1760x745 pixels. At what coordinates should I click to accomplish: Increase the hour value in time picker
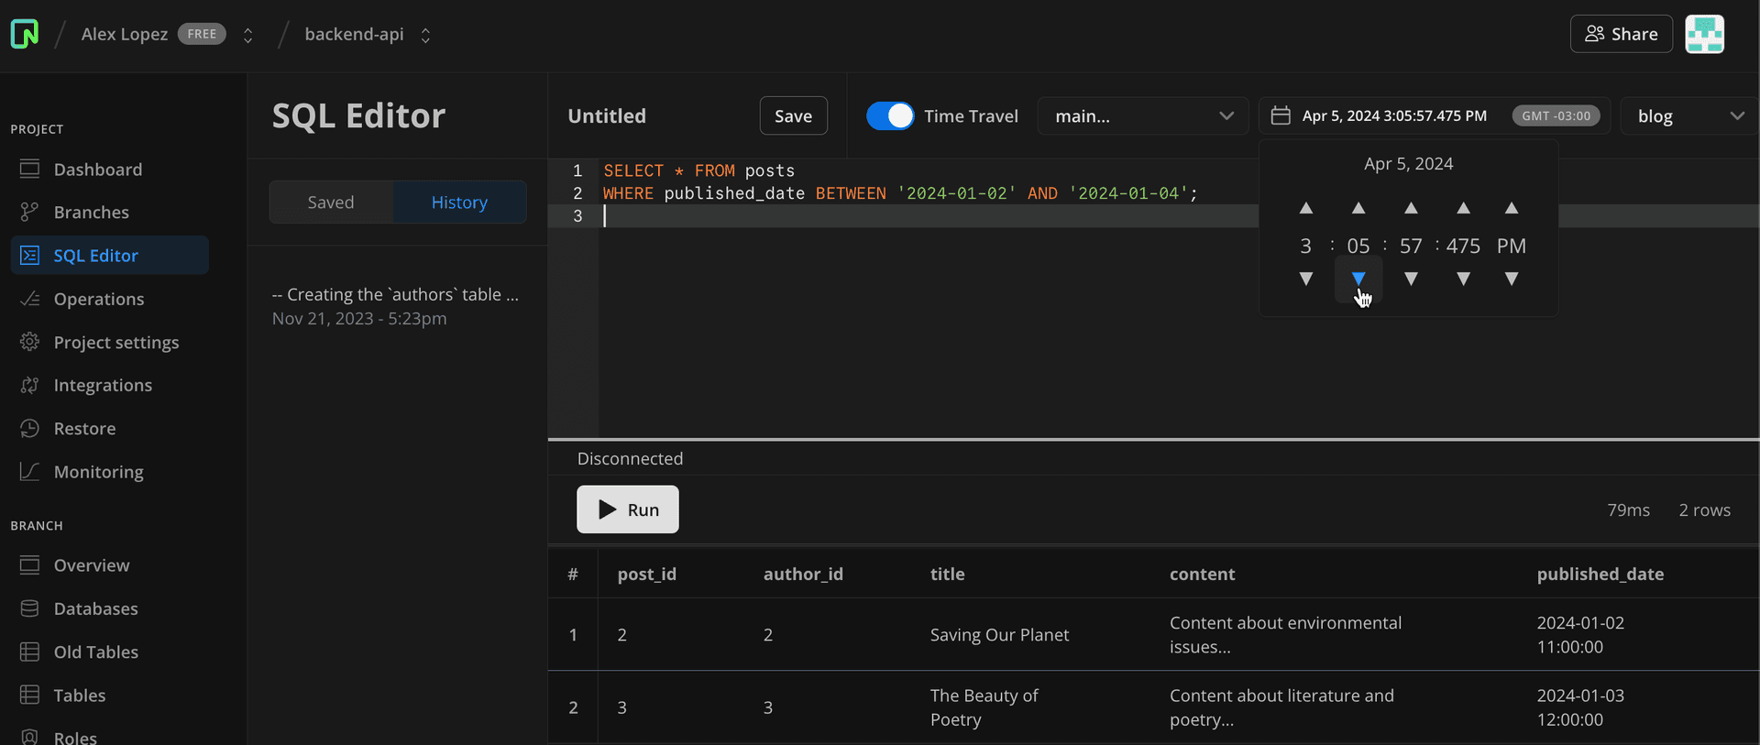[1306, 209]
